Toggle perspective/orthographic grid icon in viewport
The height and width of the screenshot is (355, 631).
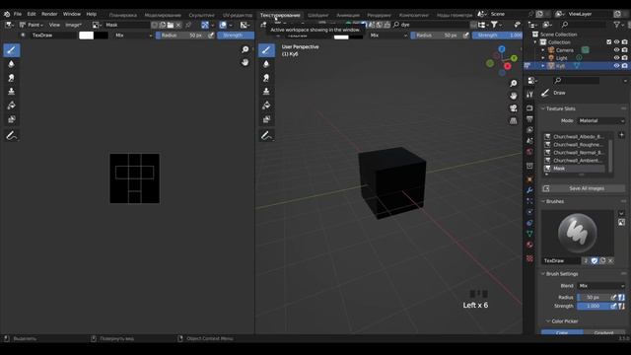[513, 120]
